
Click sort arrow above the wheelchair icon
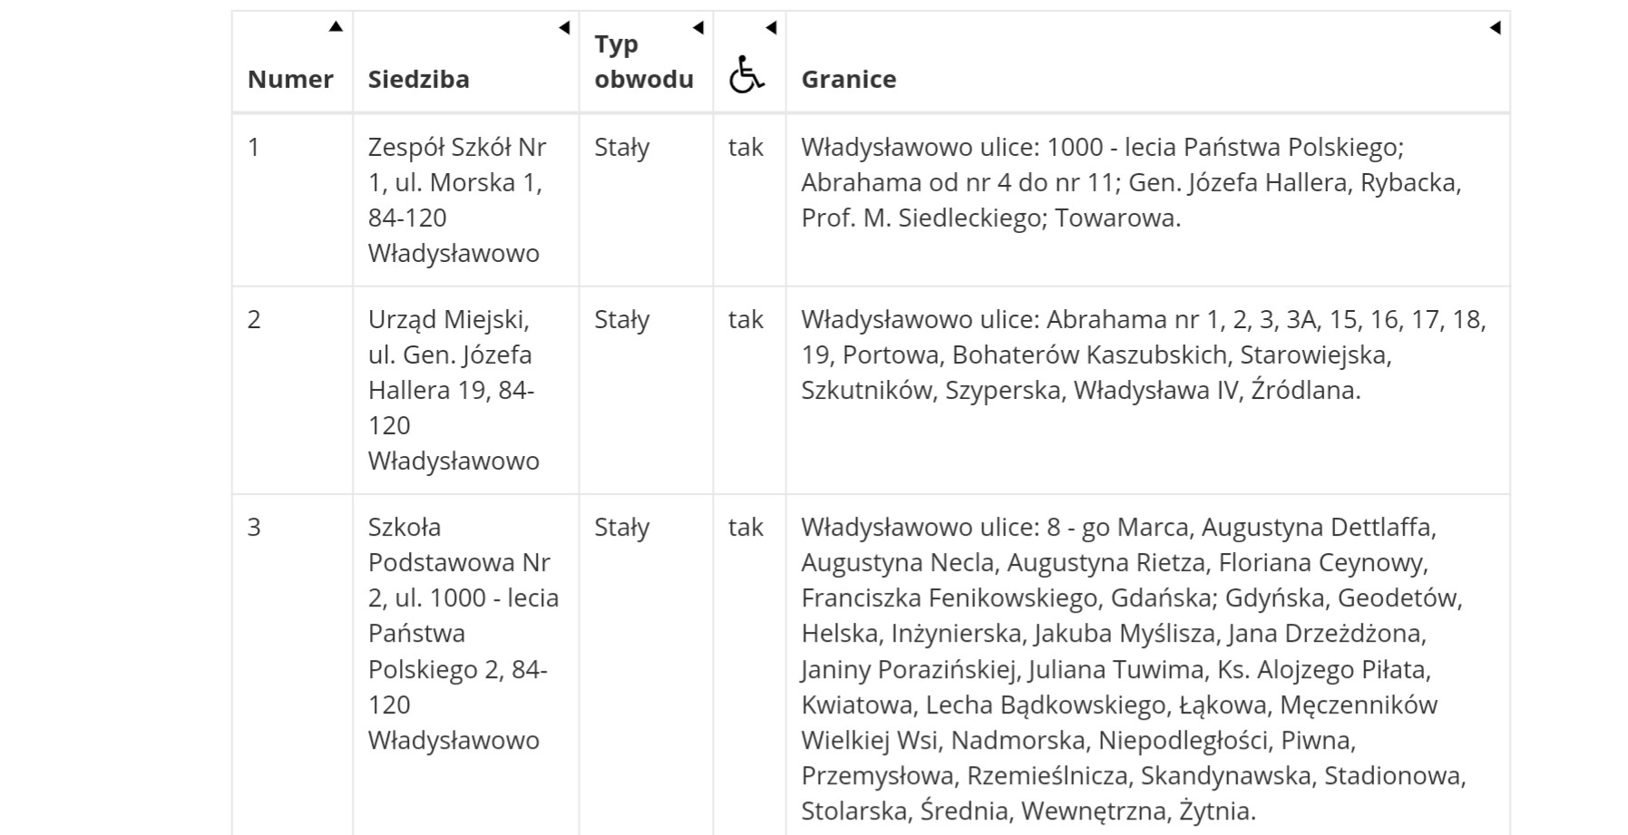[771, 27]
